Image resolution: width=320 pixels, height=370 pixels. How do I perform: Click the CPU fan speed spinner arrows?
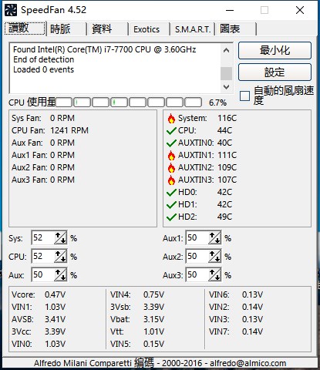click(60, 257)
